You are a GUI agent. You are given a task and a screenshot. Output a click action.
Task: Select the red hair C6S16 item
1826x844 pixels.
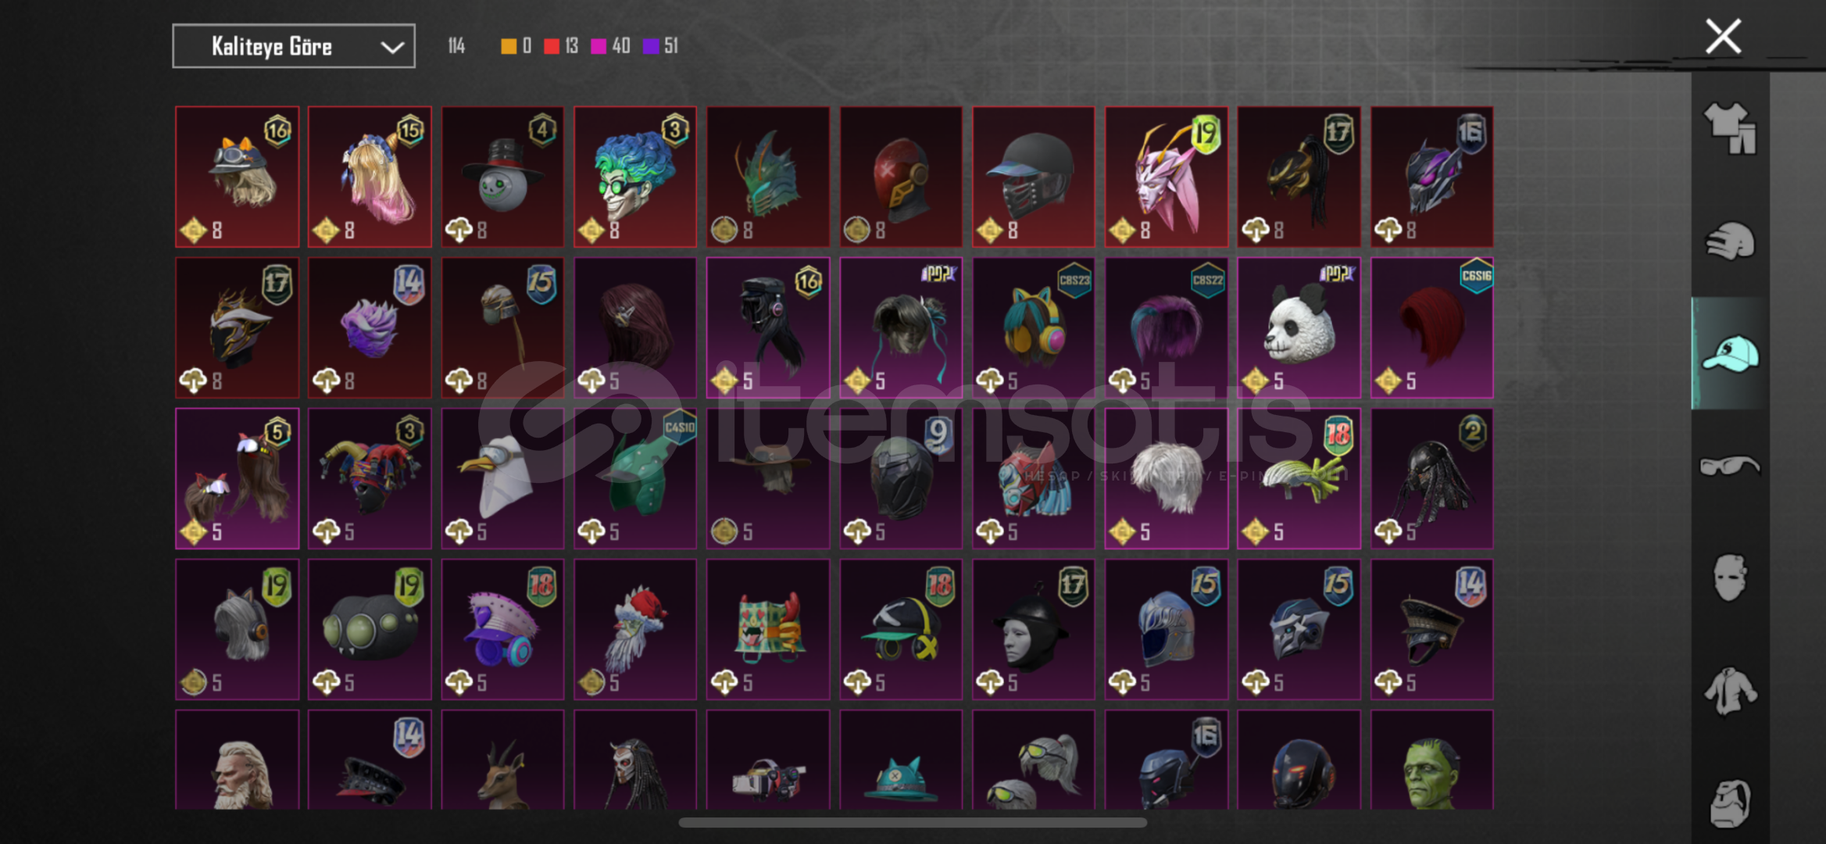(1431, 327)
